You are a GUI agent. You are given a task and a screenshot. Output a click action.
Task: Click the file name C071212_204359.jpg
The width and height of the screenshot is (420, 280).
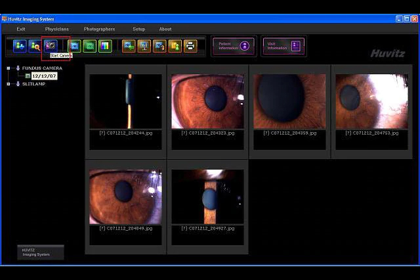coord(289,133)
